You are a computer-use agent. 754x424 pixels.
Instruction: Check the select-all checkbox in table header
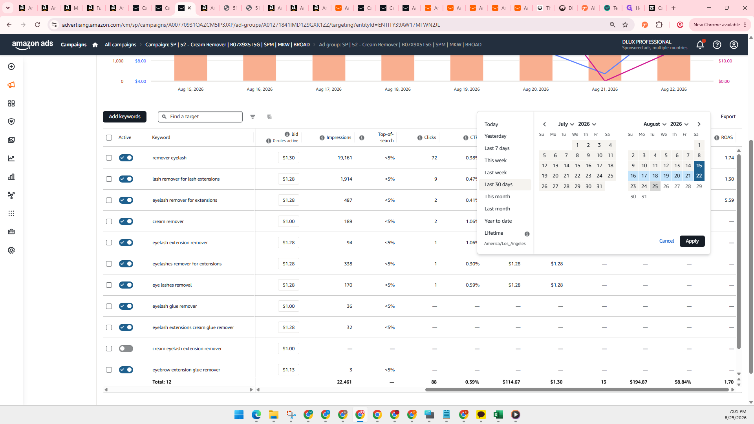tap(109, 138)
